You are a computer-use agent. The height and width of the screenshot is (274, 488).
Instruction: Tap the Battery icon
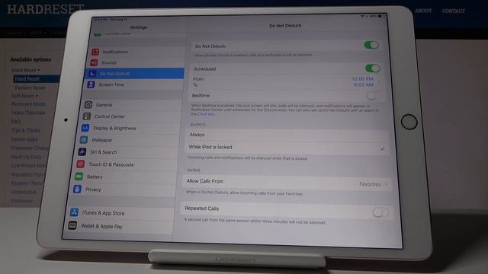(x=79, y=177)
